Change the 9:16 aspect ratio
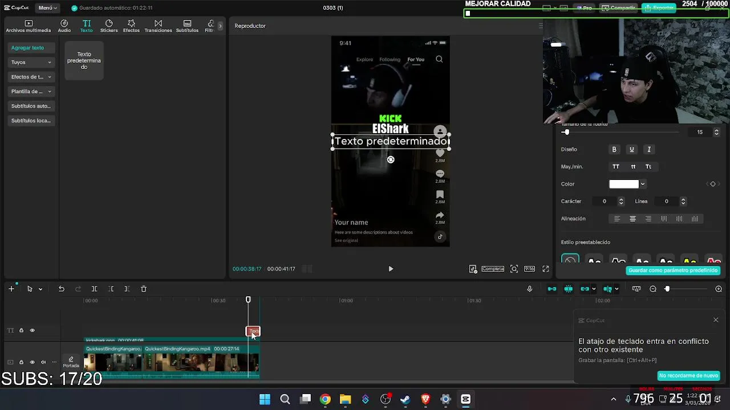Viewport: 730px width, 410px height. pyautogui.click(x=529, y=269)
